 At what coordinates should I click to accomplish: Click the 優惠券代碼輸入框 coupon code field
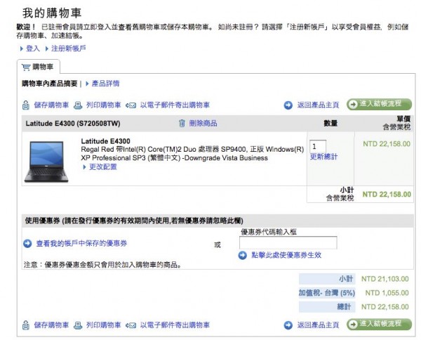288,242
